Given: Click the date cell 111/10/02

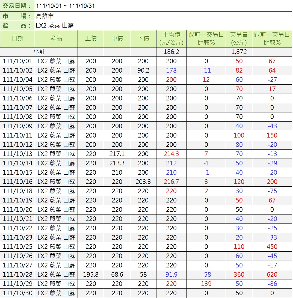Looking at the screenshot, I should coord(17,70).
